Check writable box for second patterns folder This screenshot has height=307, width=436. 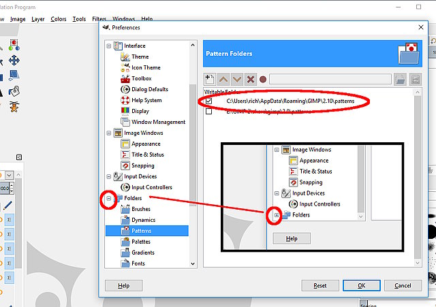click(209, 112)
